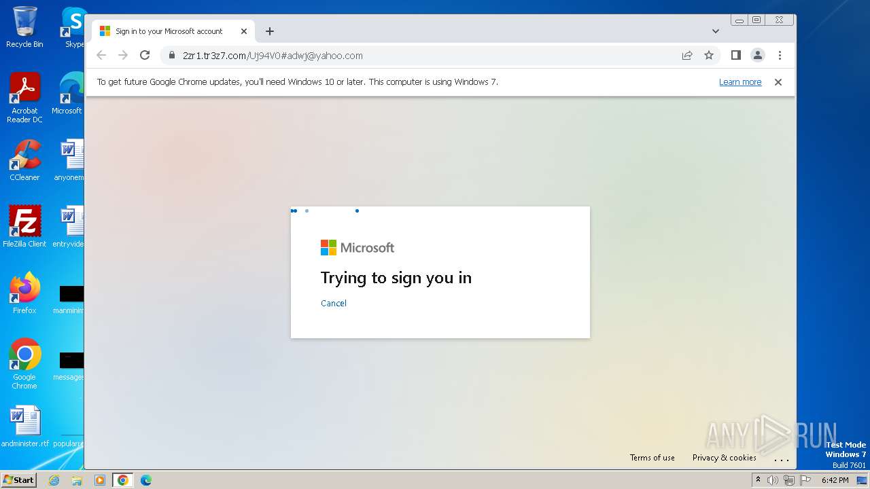Image resolution: width=870 pixels, height=489 pixels.
Task: Open andminister.rtf desktop file
Action: pyautogui.click(x=25, y=427)
